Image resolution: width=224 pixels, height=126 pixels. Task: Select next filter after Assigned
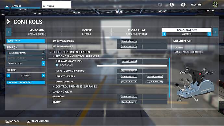pyautogui.click(x=43, y=75)
